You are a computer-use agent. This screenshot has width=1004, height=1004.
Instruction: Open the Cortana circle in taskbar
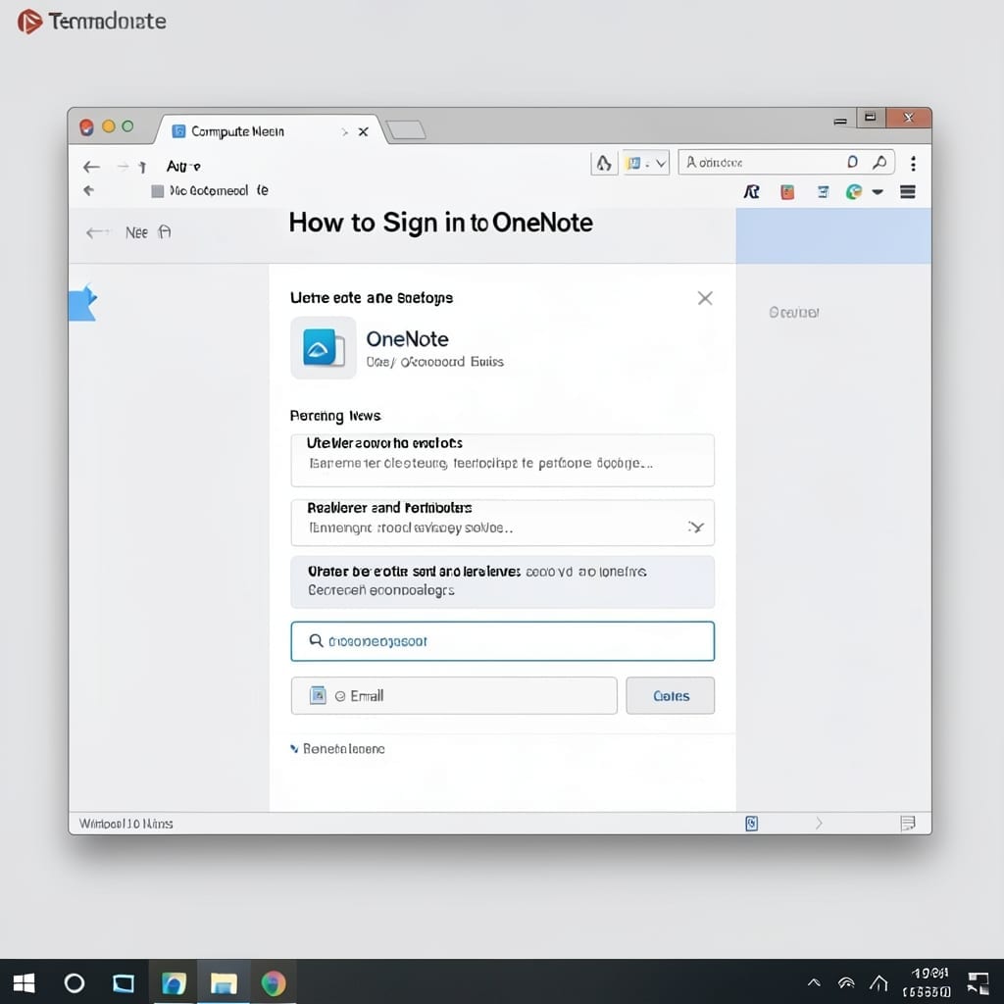[75, 982]
